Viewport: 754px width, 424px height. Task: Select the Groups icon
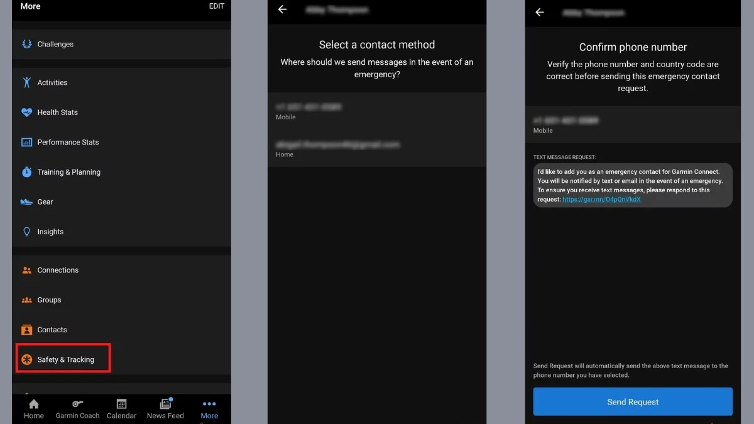tap(26, 300)
